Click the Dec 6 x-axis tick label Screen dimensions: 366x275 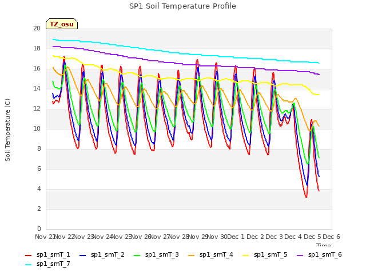coord(331,237)
